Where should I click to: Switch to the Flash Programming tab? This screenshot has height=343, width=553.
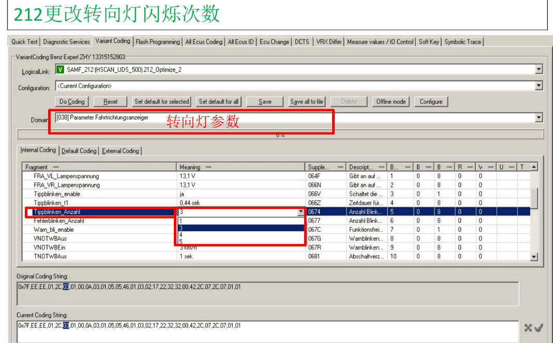pyautogui.click(x=158, y=42)
